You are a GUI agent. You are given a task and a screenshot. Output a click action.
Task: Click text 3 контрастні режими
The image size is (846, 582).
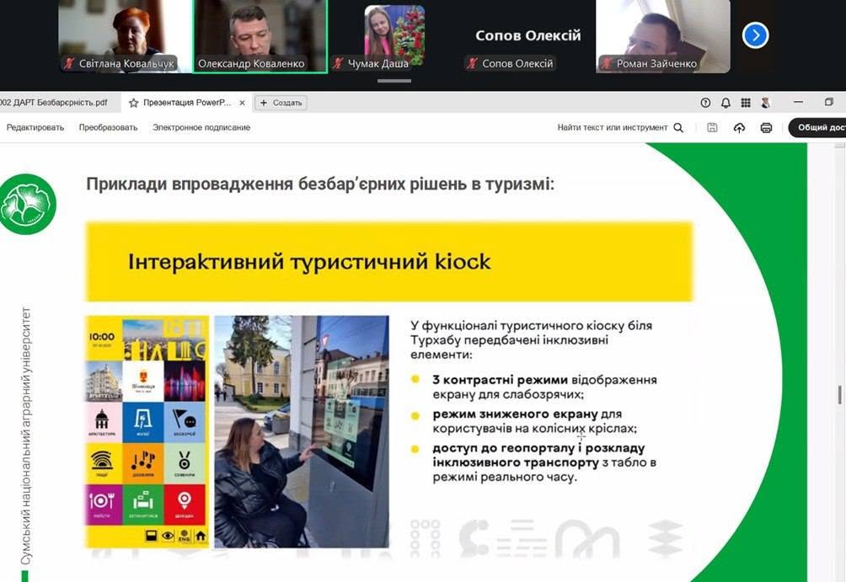pyautogui.click(x=501, y=380)
